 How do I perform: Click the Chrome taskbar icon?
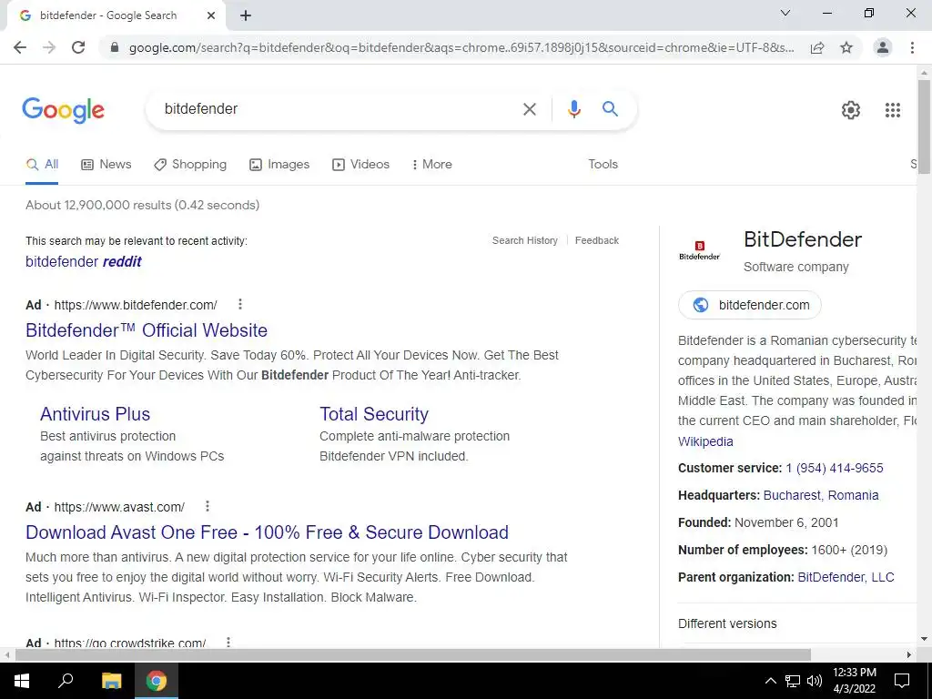pyautogui.click(x=157, y=681)
